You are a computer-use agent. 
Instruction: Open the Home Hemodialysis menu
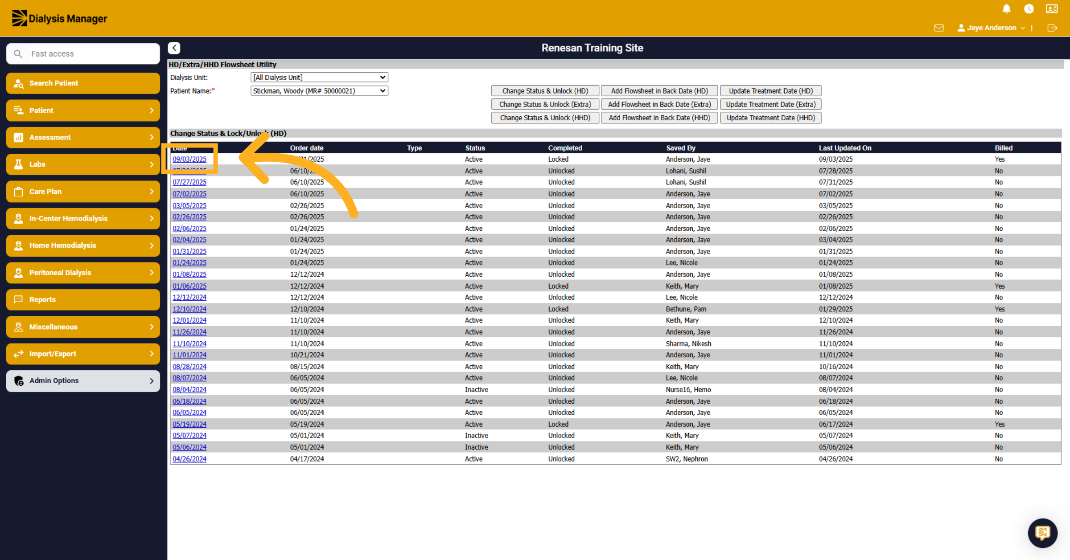[83, 245]
